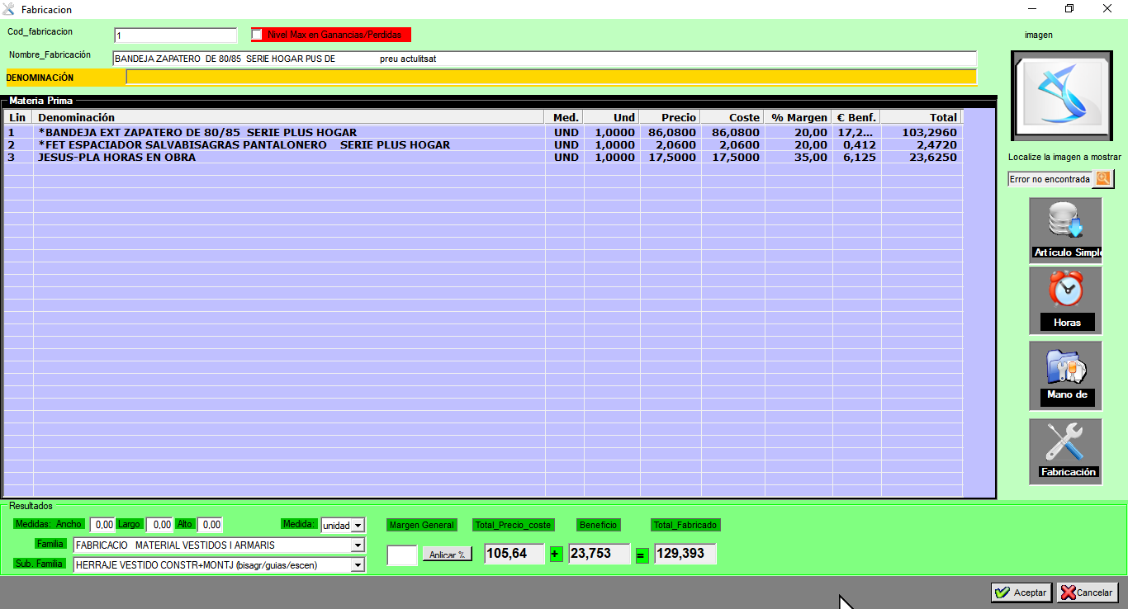Image resolution: width=1128 pixels, height=609 pixels.
Task: Toggle Nivel Max en Ganancias/Perdidas checkbox
Action: pyautogui.click(x=258, y=35)
